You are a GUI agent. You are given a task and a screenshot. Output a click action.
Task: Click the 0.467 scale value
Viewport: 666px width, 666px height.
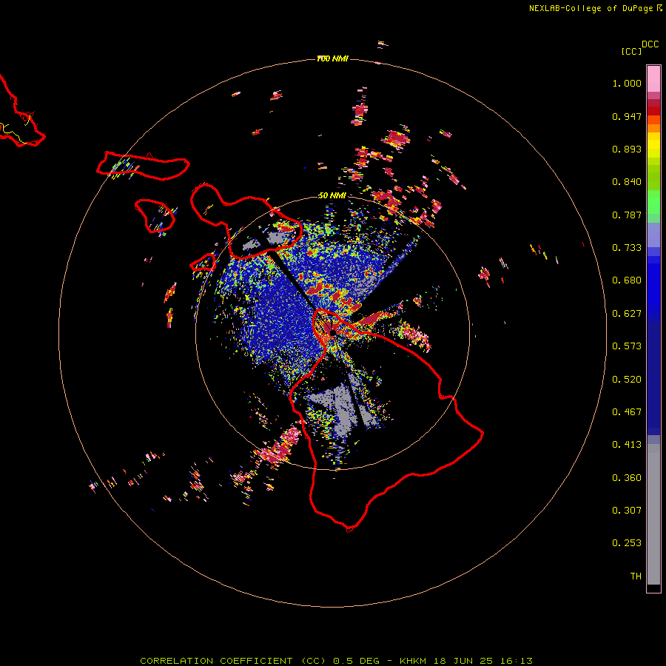[x=627, y=412]
